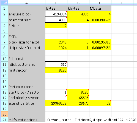The width and height of the screenshot is (137, 123).
Task: Select row 14 header
Action: pos(4,81)
